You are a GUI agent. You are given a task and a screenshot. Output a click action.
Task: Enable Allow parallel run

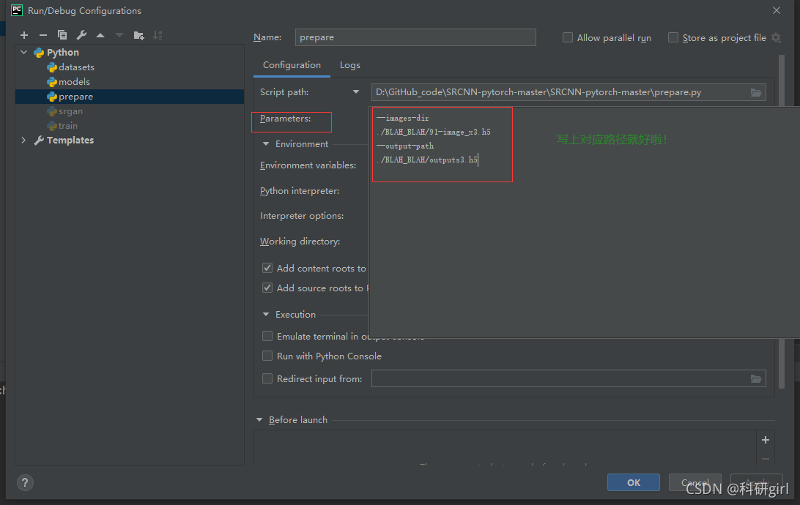[567, 38]
